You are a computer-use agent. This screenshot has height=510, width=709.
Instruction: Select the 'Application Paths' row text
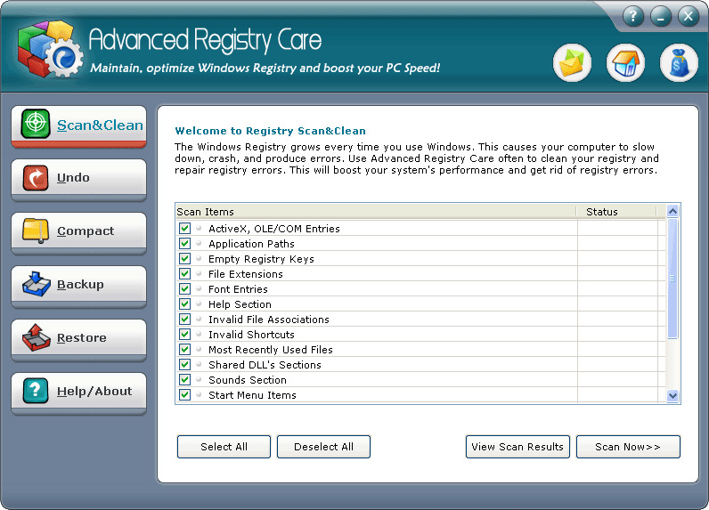coord(251,244)
